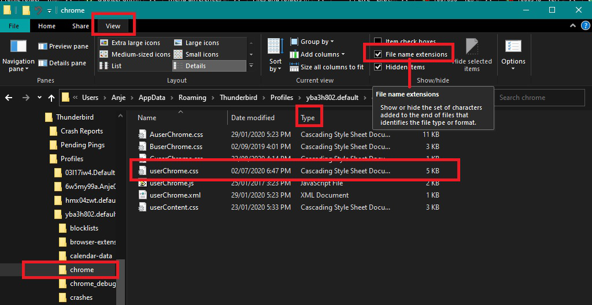Open the Navigation pane button
Image resolution: width=592 pixels, height=305 pixels.
(18, 55)
